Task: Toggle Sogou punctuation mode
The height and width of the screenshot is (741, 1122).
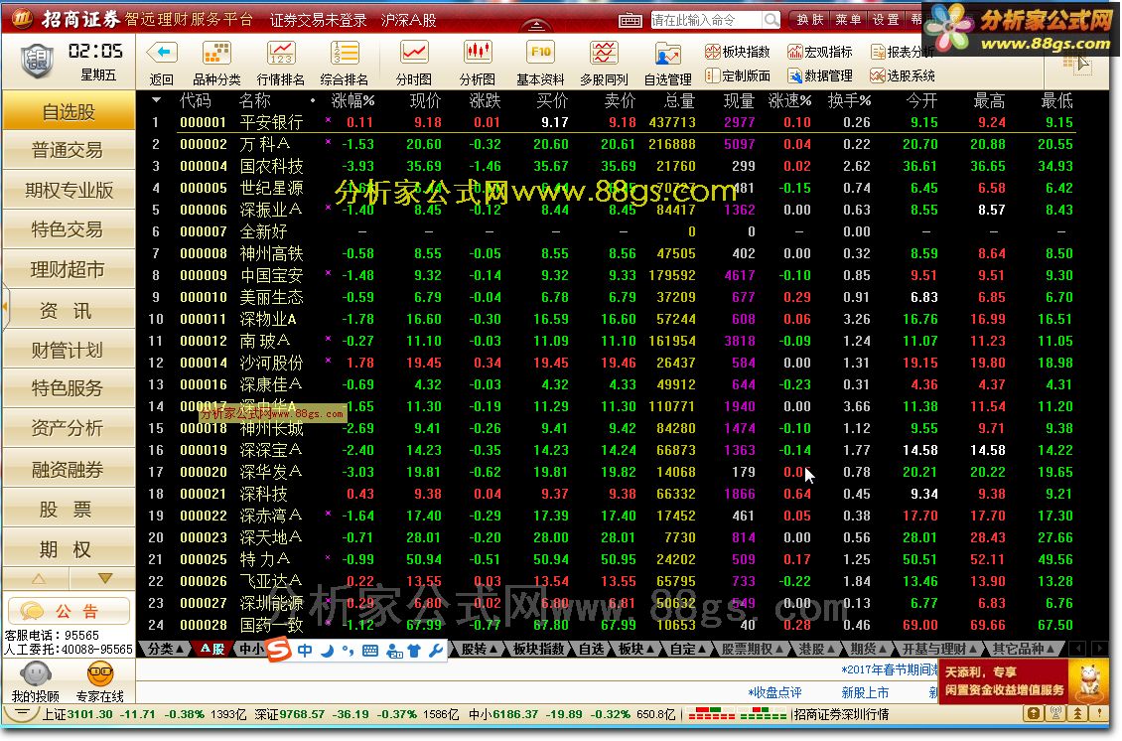Action: 348,650
